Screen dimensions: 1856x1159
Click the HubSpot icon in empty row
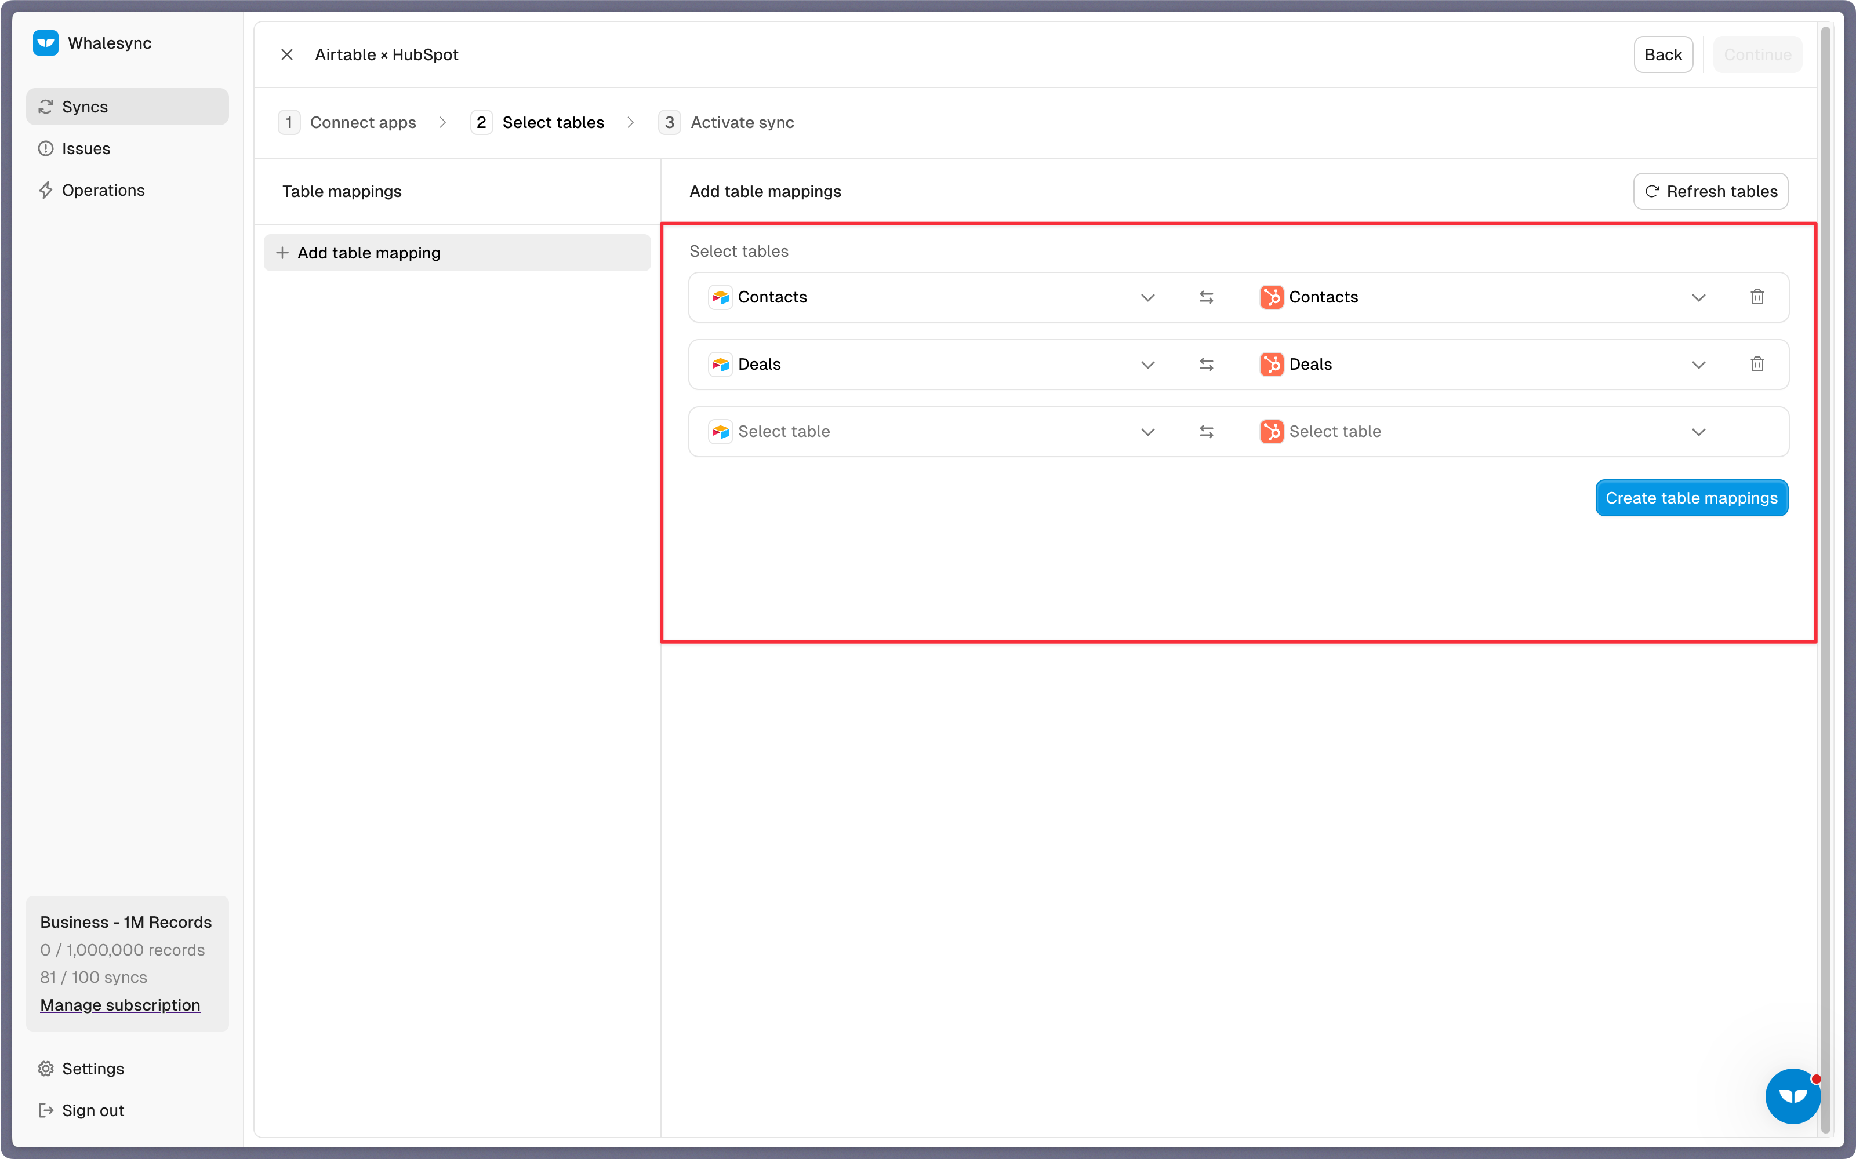tap(1272, 432)
